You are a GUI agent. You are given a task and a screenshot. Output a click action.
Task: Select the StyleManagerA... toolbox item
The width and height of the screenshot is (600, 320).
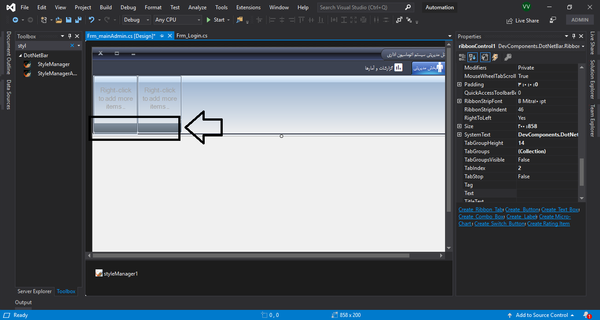coord(57,74)
